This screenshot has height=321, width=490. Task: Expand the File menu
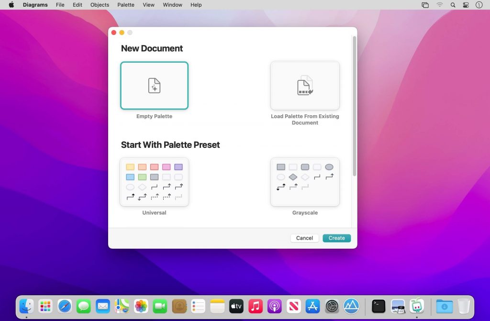pos(60,5)
